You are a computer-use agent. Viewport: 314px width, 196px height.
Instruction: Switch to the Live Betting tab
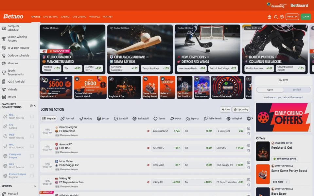tap(51, 17)
